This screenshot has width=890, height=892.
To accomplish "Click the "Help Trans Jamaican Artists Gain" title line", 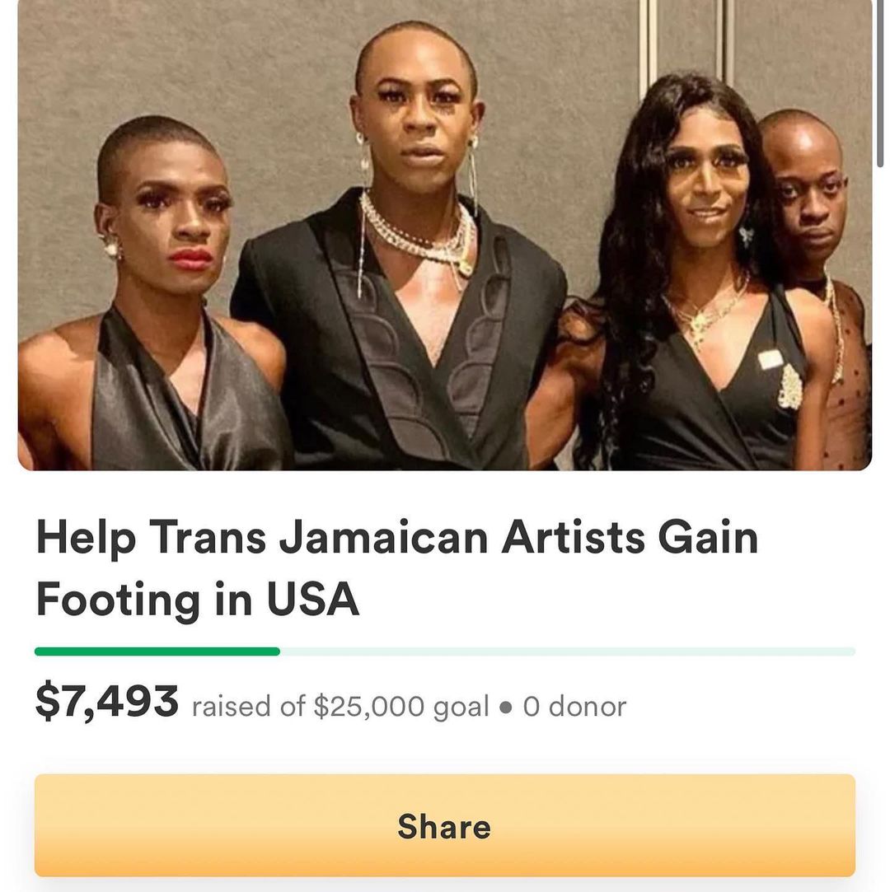I will [397, 537].
